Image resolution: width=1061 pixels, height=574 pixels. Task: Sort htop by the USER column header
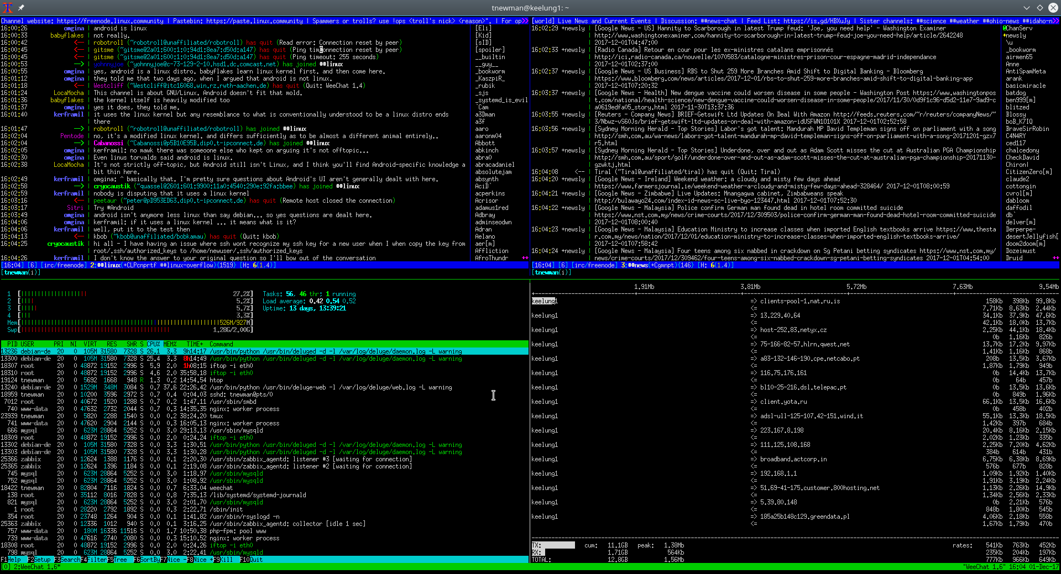point(27,344)
